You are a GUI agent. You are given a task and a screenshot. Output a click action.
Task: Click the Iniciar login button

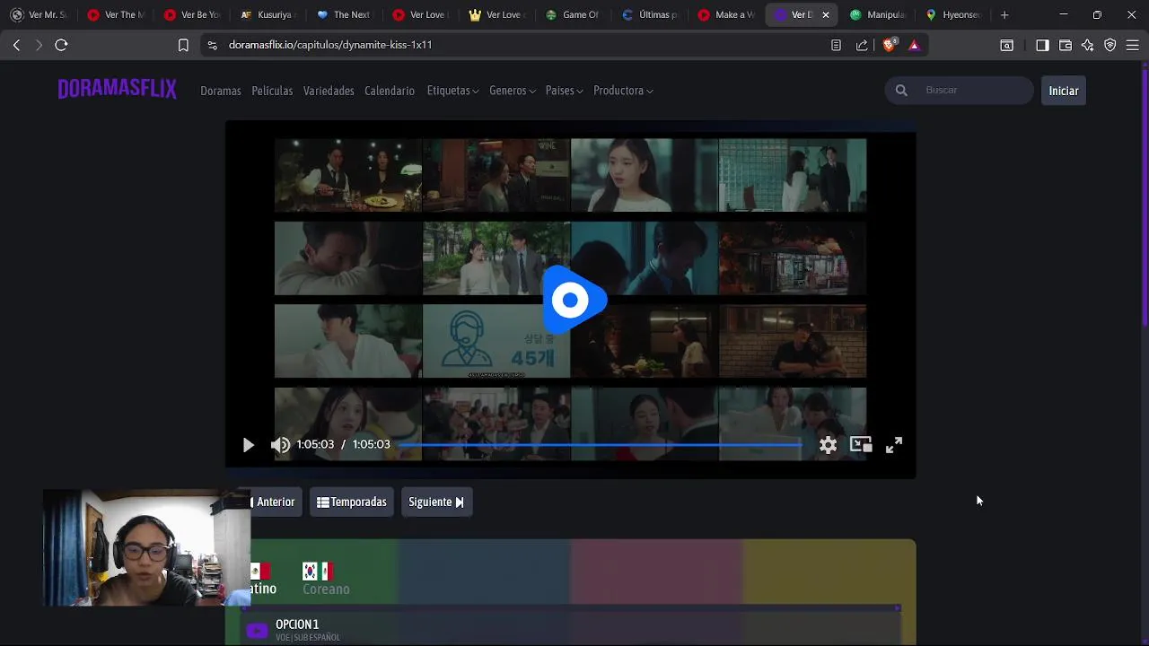(1064, 91)
